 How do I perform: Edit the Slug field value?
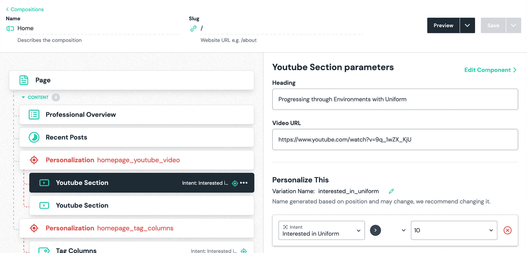[x=281, y=28]
